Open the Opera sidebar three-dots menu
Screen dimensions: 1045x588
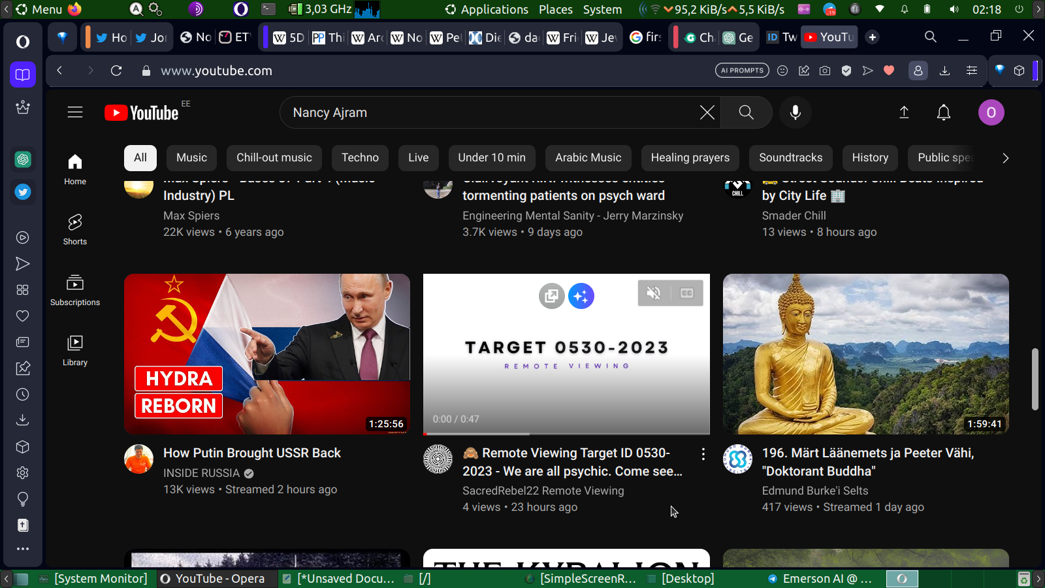(x=23, y=549)
